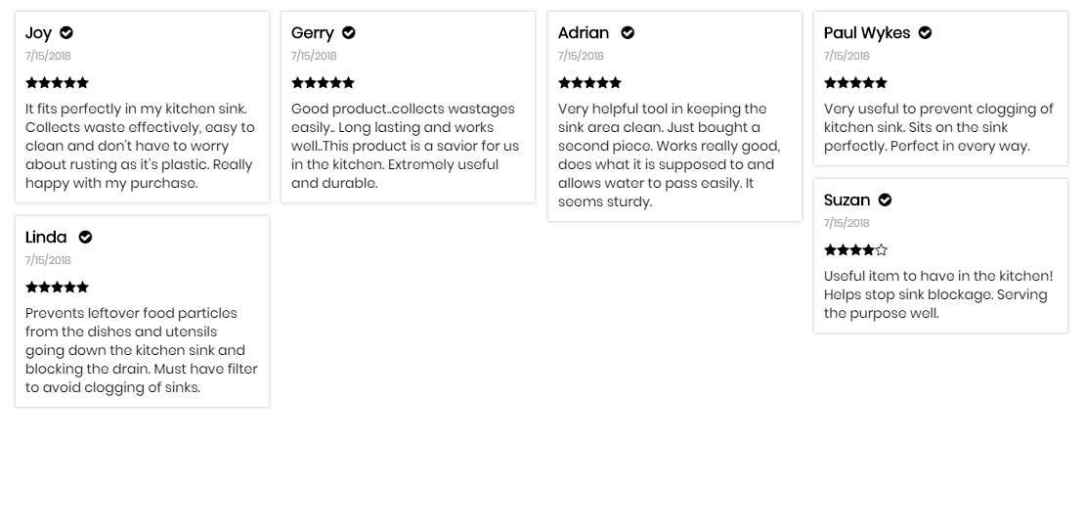Click the empty fifth star in Suzan's rating

(881, 250)
